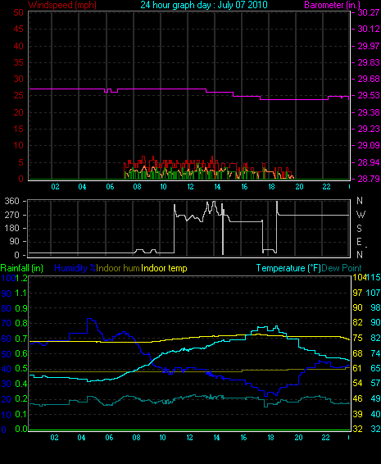Click the Temperature (°F) legend label
The height and width of the screenshot is (464, 381).
coord(288,268)
